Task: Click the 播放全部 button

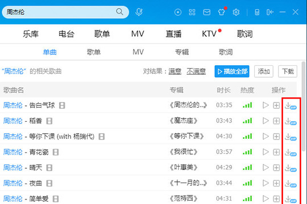Action: [x=232, y=71]
